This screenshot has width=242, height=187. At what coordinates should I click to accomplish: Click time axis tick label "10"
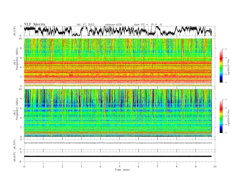pos(215,167)
